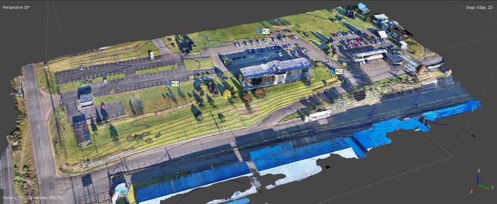The width and height of the screenshot is (497, 204).
Task: Click the blue flag icon beside PC1
Action: point(259,31)
